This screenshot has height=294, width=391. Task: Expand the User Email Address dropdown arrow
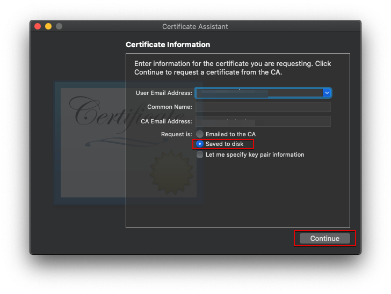point(327,93)
